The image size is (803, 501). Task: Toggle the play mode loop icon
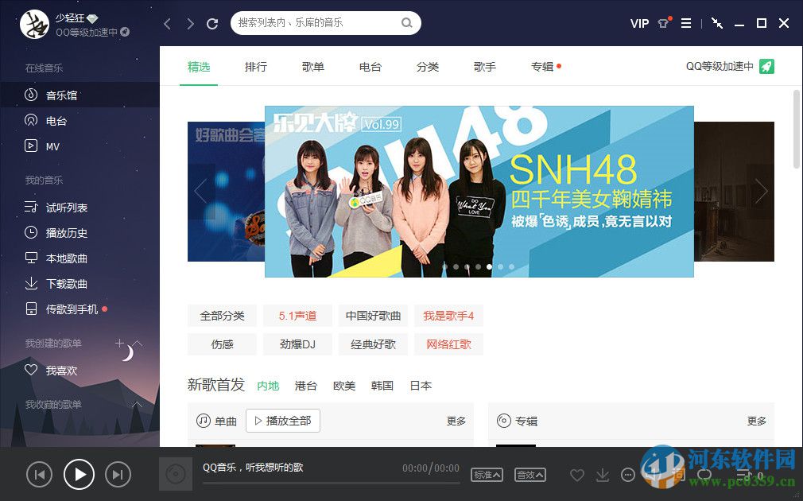coord(704,475)
